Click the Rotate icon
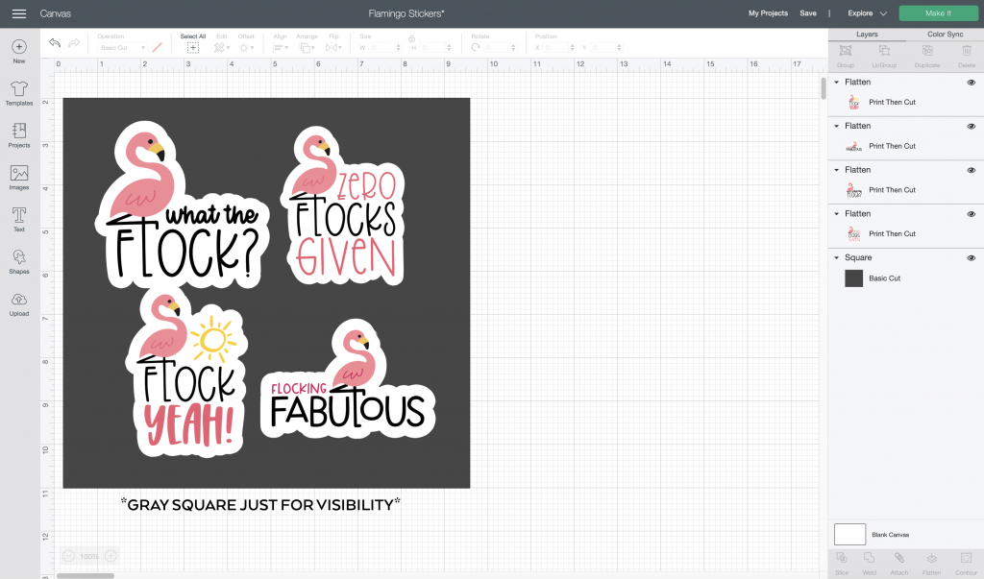 click(x=476, y=48)
